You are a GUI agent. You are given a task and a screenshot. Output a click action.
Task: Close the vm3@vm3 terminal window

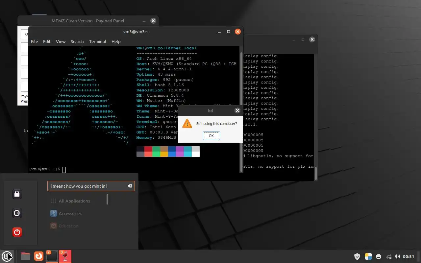tap(237, 32)
